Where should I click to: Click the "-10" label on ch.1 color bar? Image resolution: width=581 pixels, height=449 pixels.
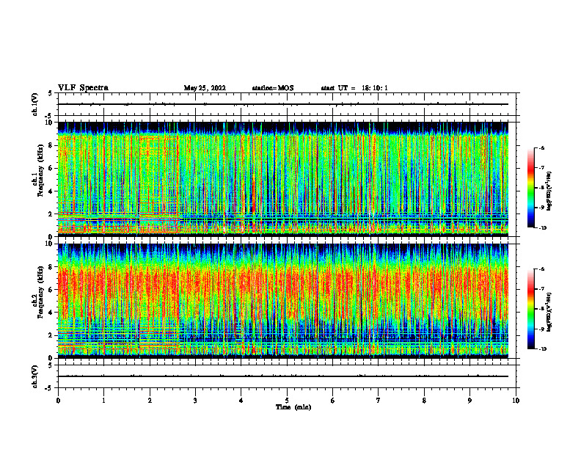pos(543,228)
